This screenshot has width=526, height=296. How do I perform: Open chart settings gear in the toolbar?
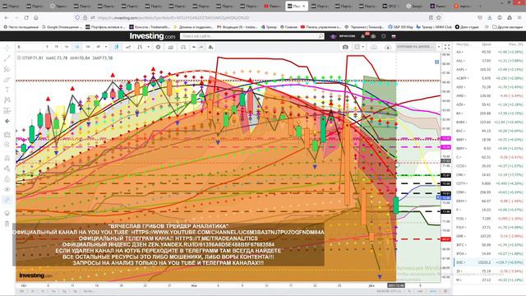(x=158, y=47)
